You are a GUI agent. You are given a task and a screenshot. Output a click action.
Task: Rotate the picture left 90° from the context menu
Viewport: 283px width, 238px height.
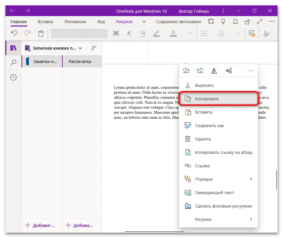click(x=200, y=70)
